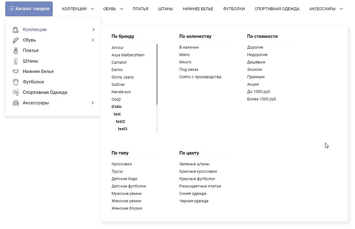Expand the Коллекции sidebar submenu arrow

(93, 30)
